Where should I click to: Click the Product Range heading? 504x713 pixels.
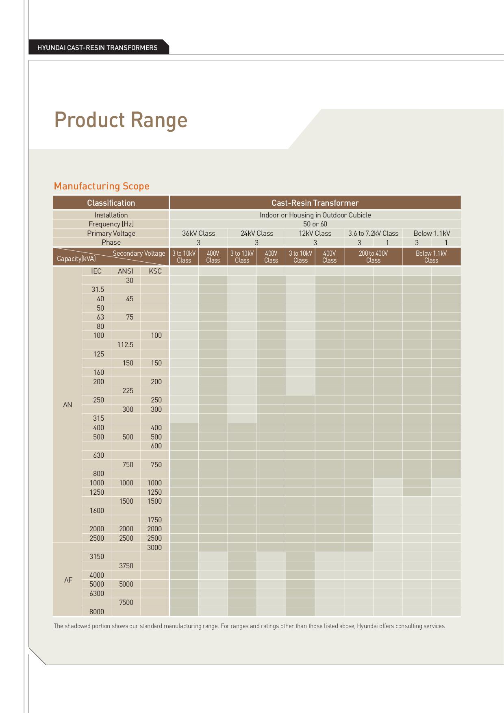pyautogui.click(x=121, y=120)
